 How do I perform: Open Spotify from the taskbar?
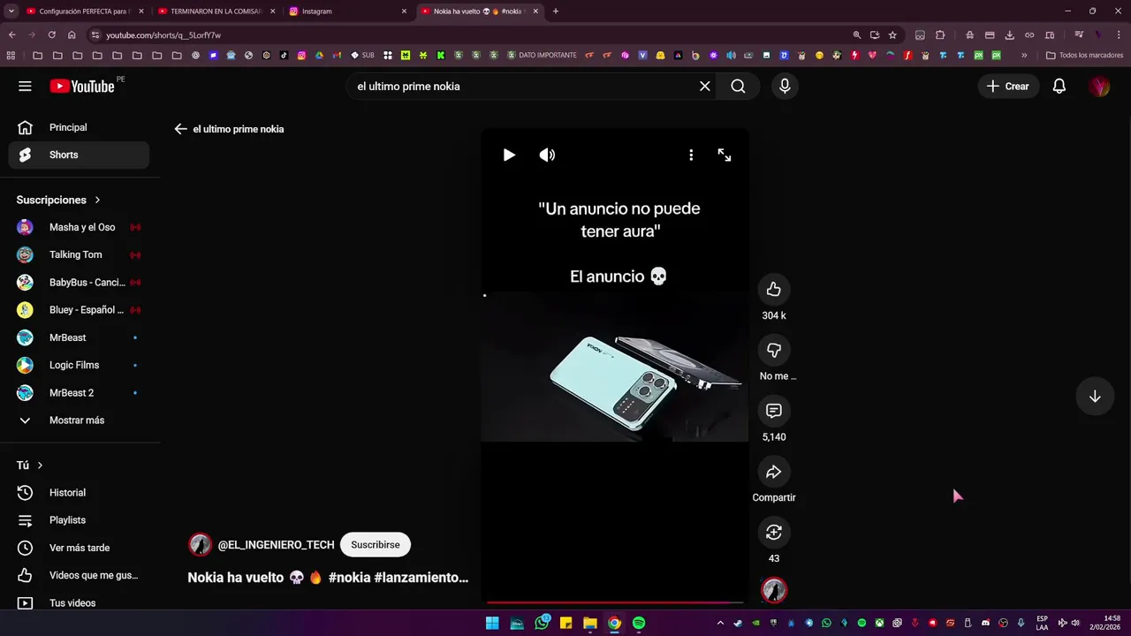click(x=639, y=623)
